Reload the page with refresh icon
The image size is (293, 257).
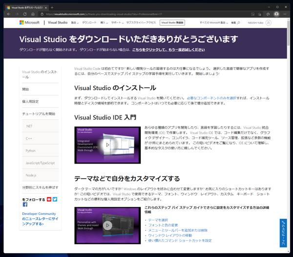pos(25,14)
